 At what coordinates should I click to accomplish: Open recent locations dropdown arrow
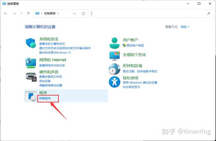[x=21, y=13]
